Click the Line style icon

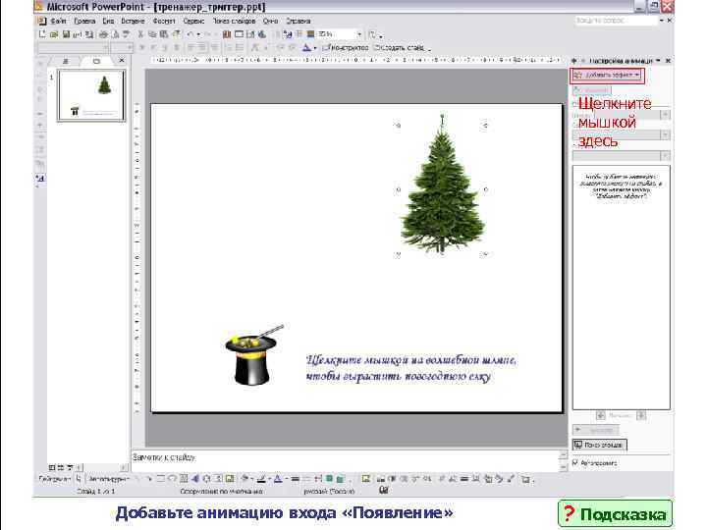point(295,479)
